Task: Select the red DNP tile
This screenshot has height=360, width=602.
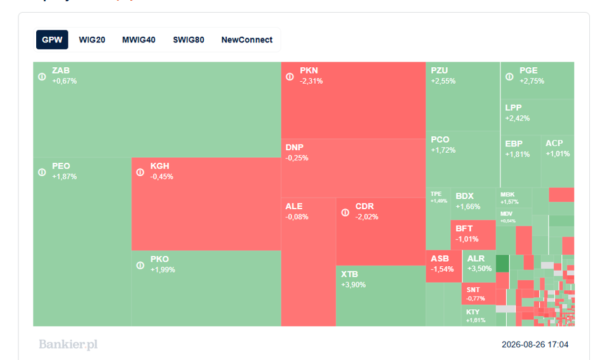Action: pyautogui.click(x=354, y=168)
